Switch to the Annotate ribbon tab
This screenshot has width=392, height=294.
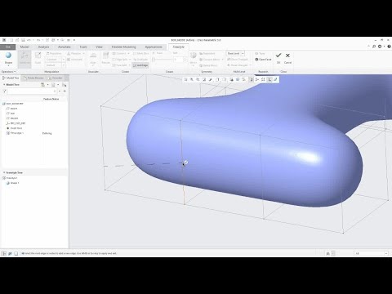[65, 47]
